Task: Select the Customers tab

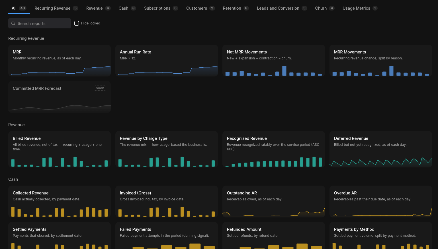Action: click(200, 8)
